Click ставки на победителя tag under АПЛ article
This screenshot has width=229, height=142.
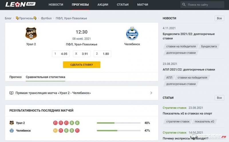click(x=192, y=77)
